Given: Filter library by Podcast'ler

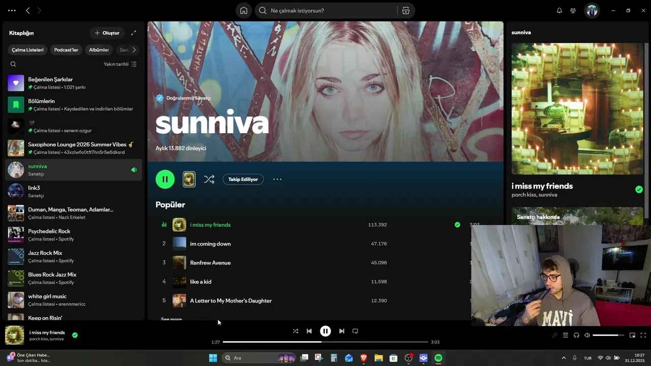Looking at the screenshot, I should click(66, 50).
